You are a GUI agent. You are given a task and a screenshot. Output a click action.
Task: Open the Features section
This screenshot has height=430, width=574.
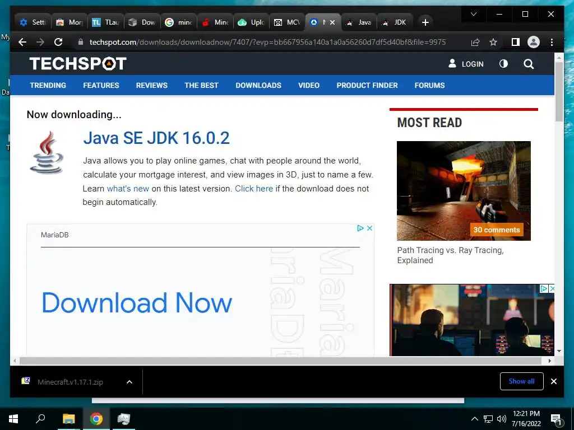pyautogui.click(x=101, y=85)
